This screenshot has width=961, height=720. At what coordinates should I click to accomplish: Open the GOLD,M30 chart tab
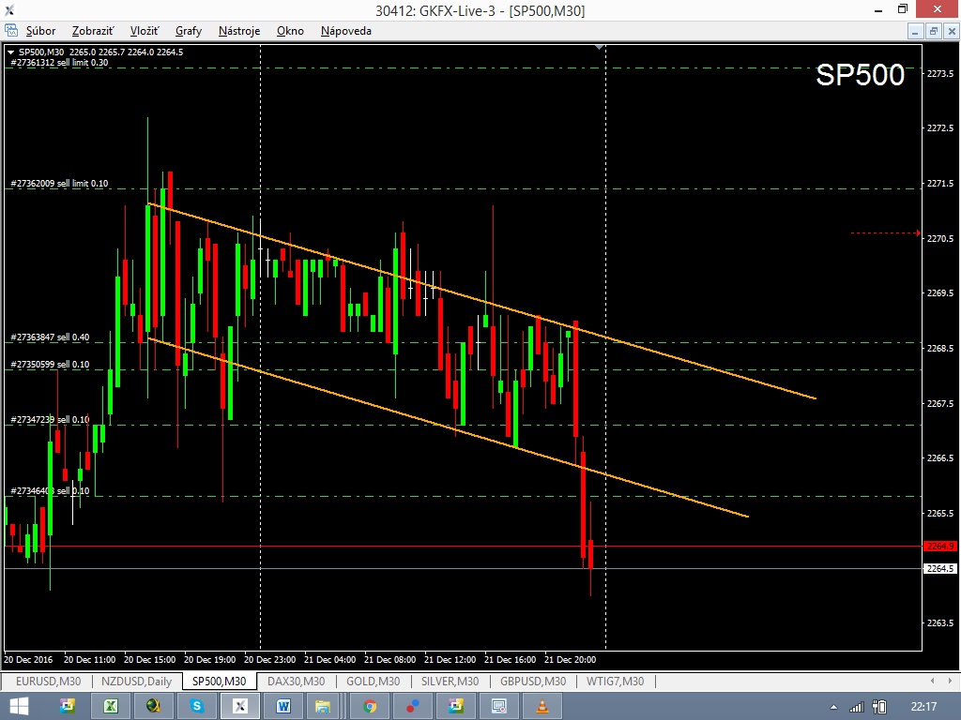click(373, 681)
